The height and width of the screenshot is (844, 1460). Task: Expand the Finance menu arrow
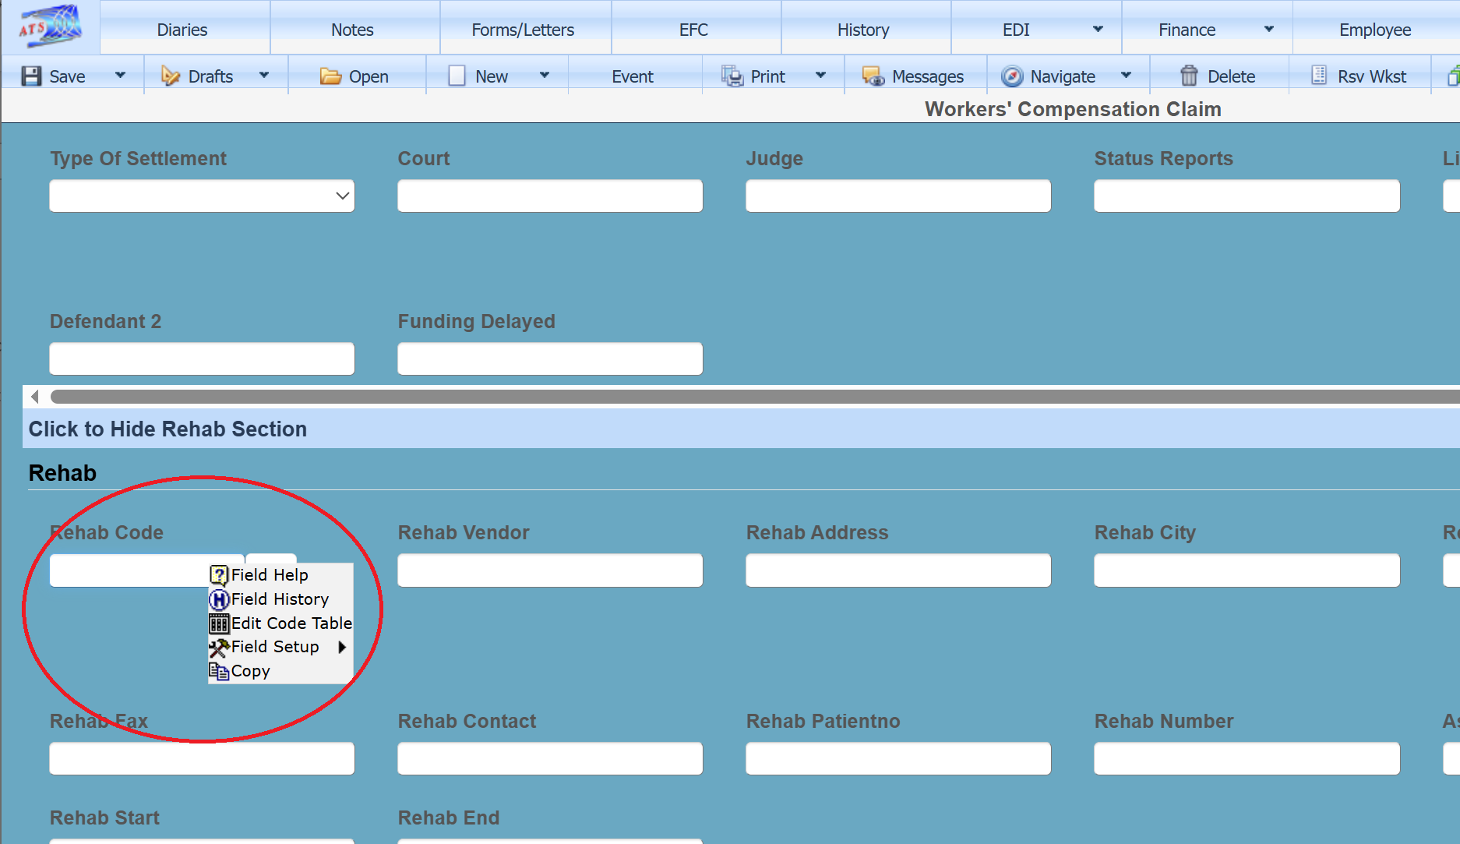pyautogui.click(x=1268, y=30)
